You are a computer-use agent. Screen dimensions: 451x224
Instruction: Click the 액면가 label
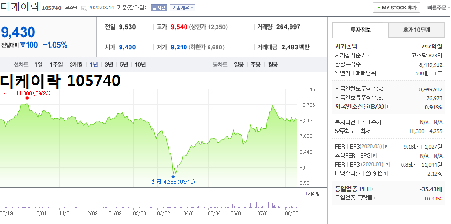click(x=343, y=73)
